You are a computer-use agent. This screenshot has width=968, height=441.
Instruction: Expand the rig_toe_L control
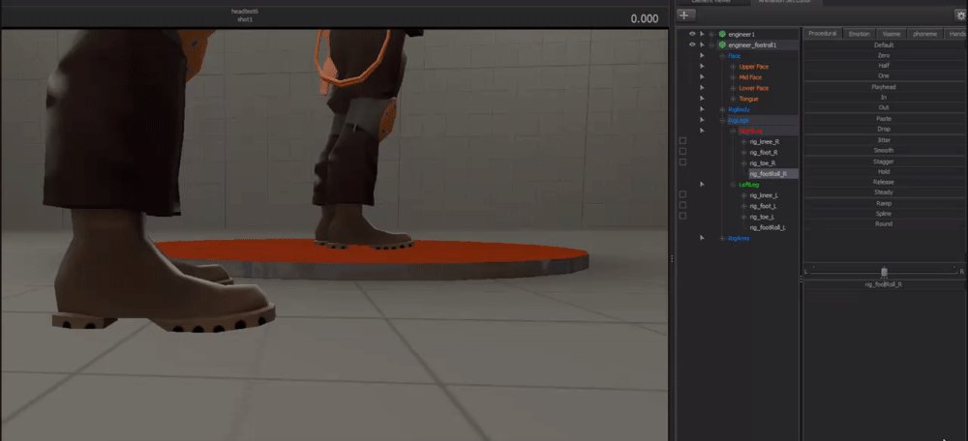coord(743,217)
